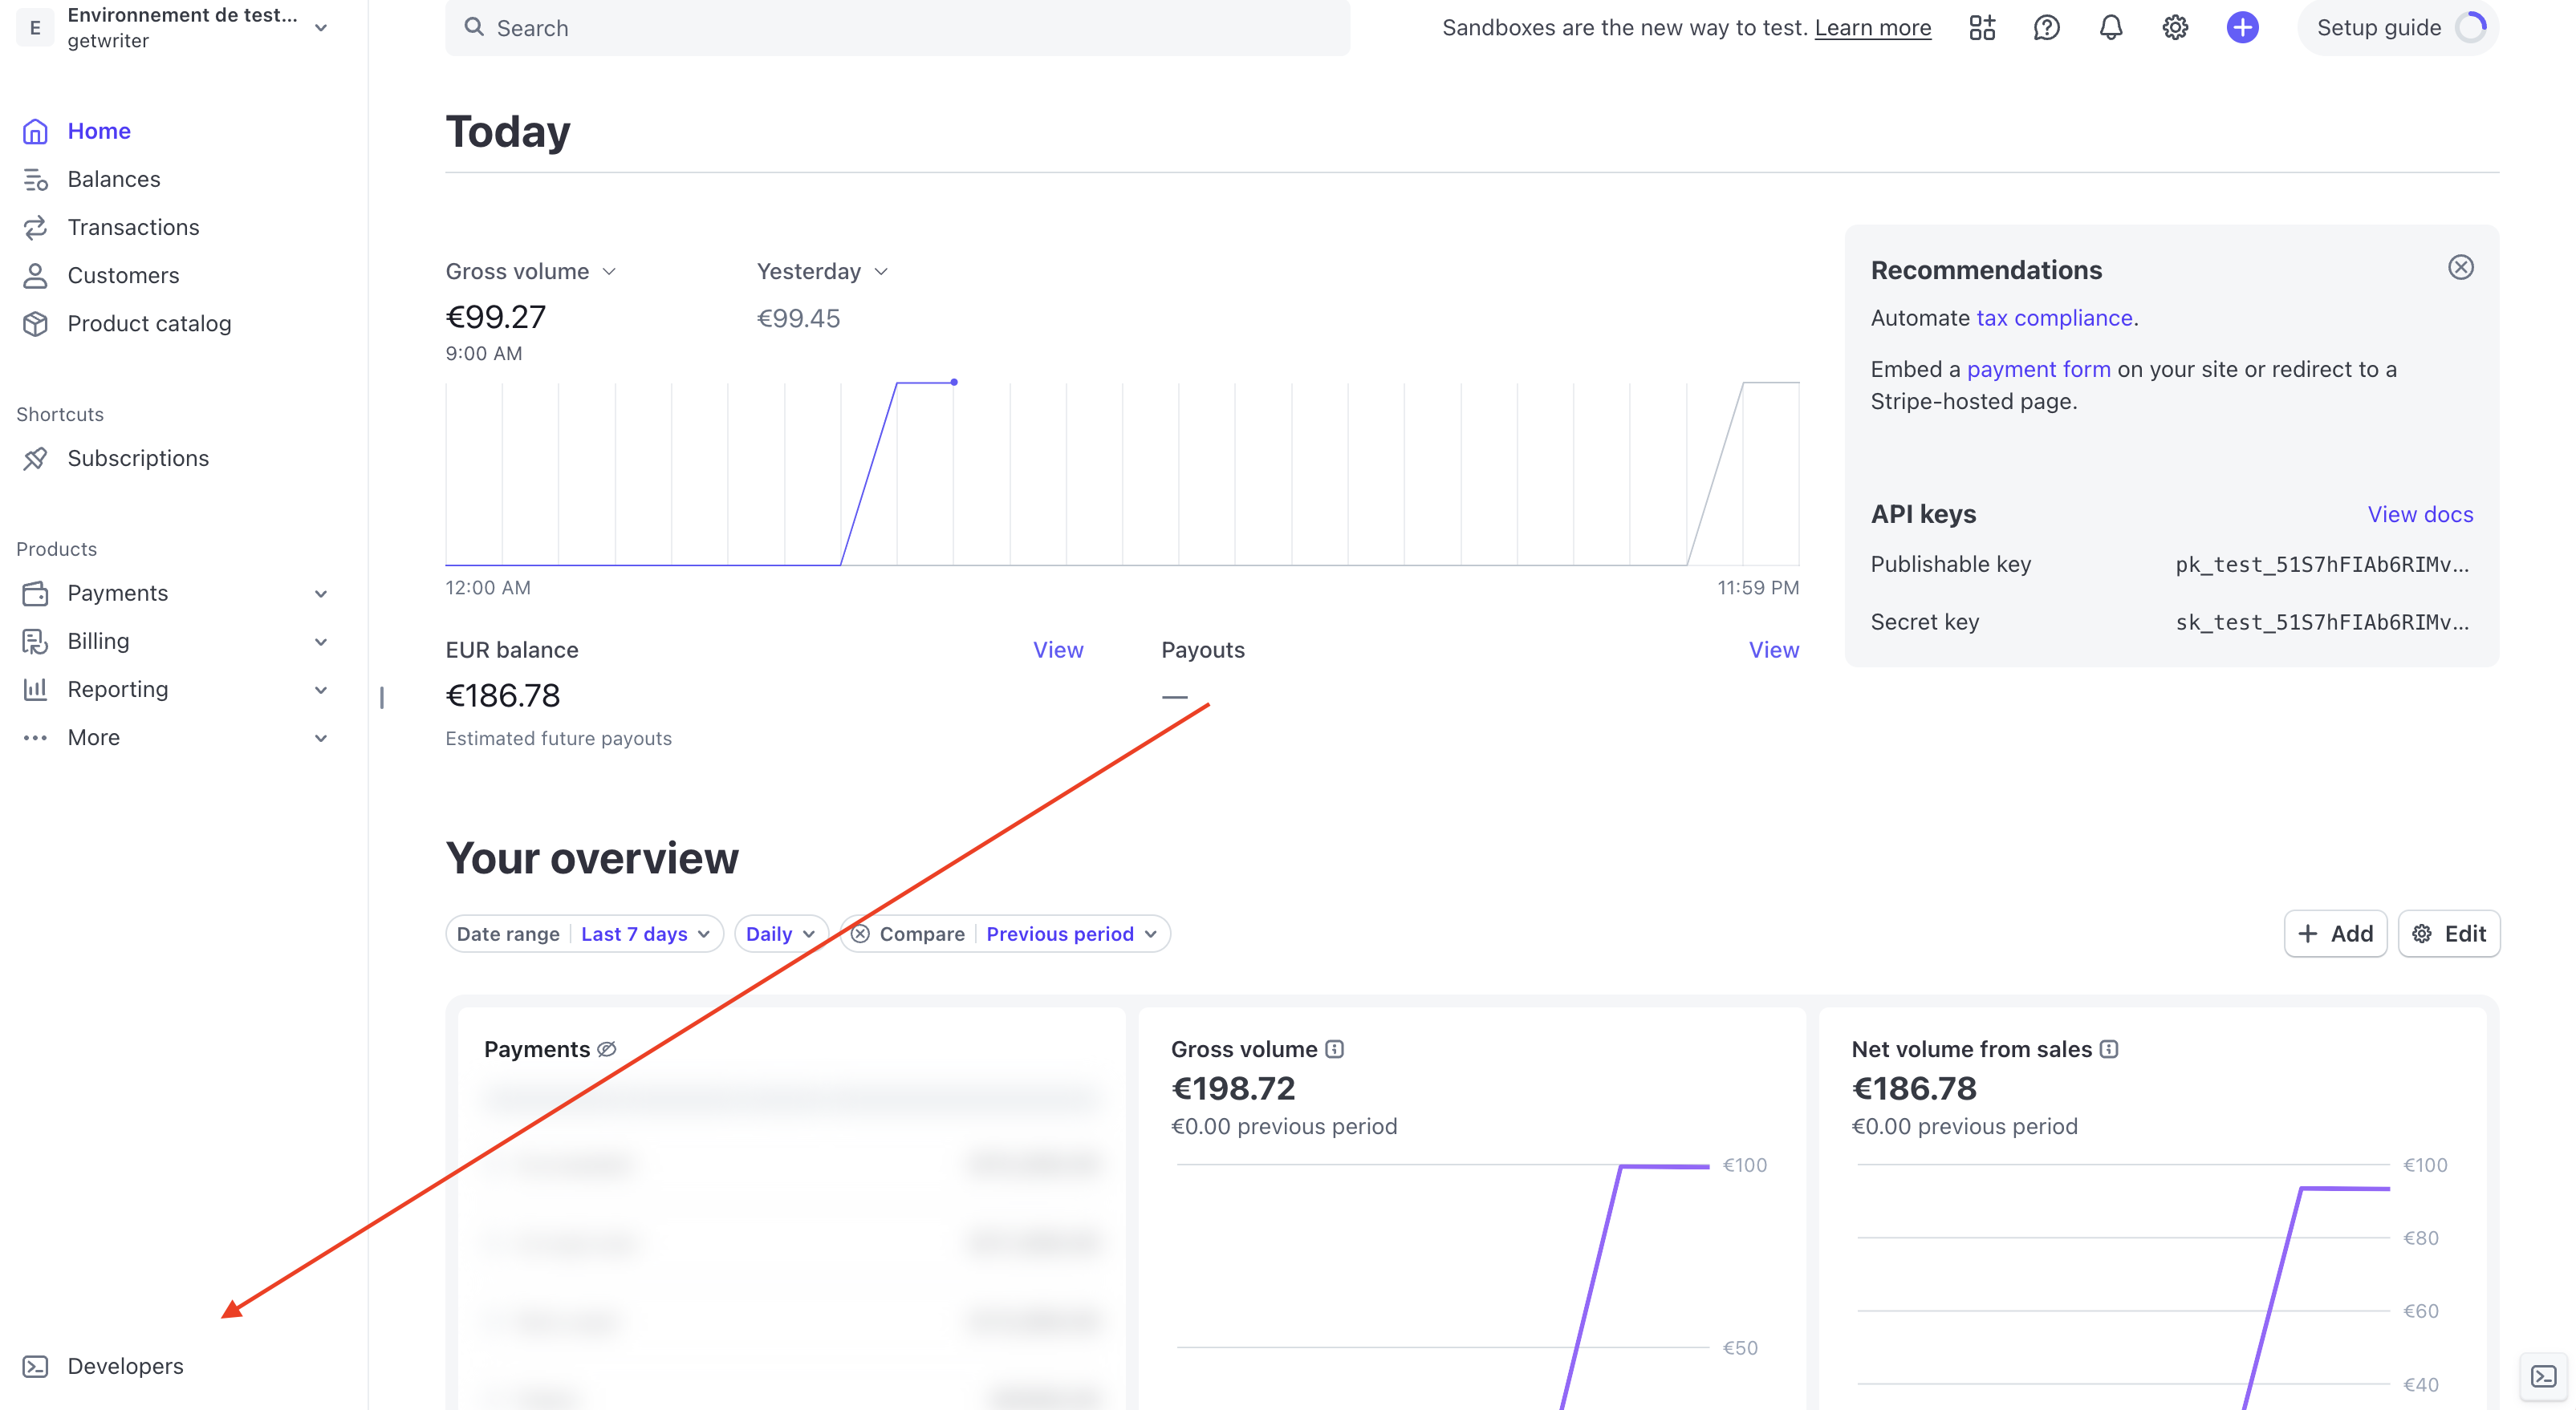This screenshot has height=1410, width=2576.
Task: Open the Previous period compare dropdown
Action: point(1072,934)
